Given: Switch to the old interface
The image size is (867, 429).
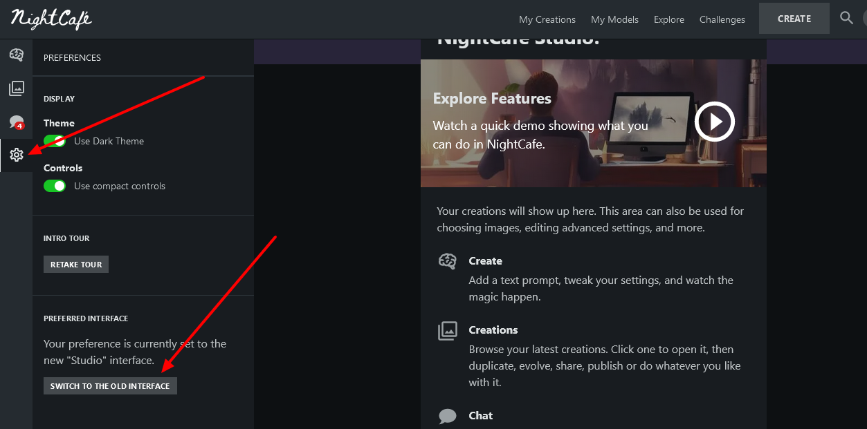Looking at the screenshot, I should pyautogui.click(x=110, y=385).
